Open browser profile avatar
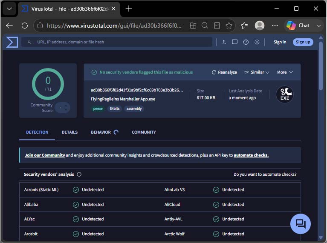Image resolution: width=327 pixels, height=243 pixels. (260, 26)
